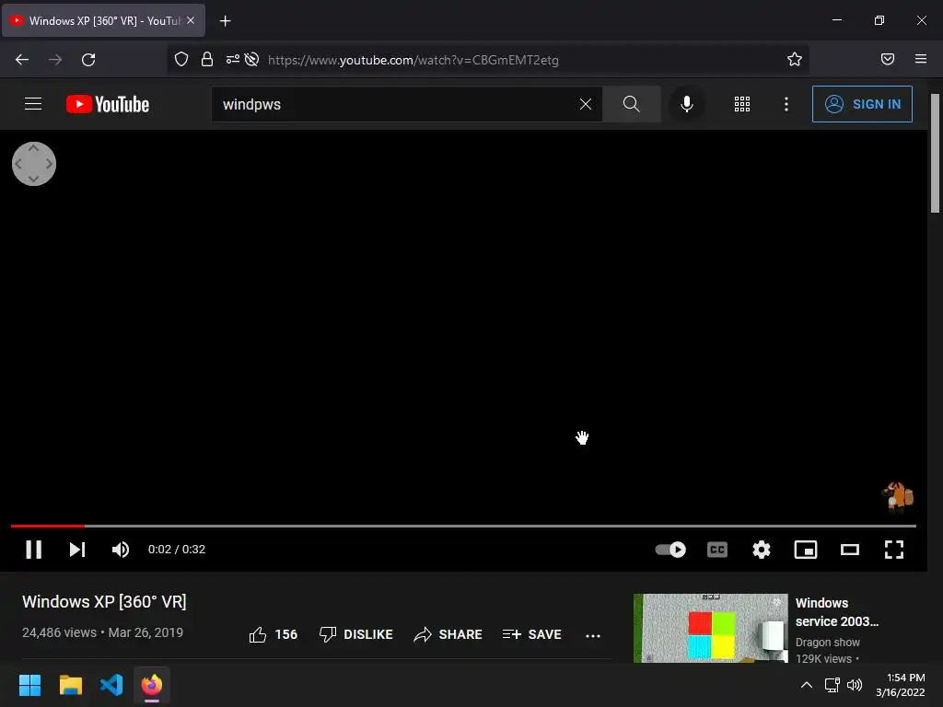Enter fullscreen mode

893,550
